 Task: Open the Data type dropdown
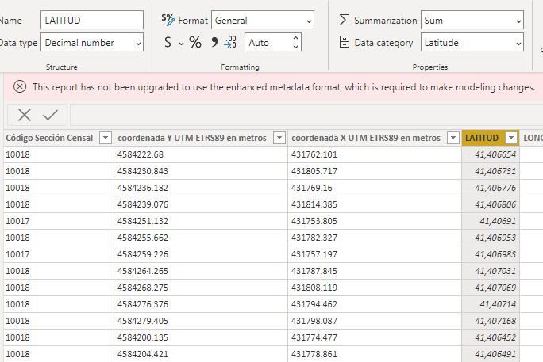click(92, 42)
